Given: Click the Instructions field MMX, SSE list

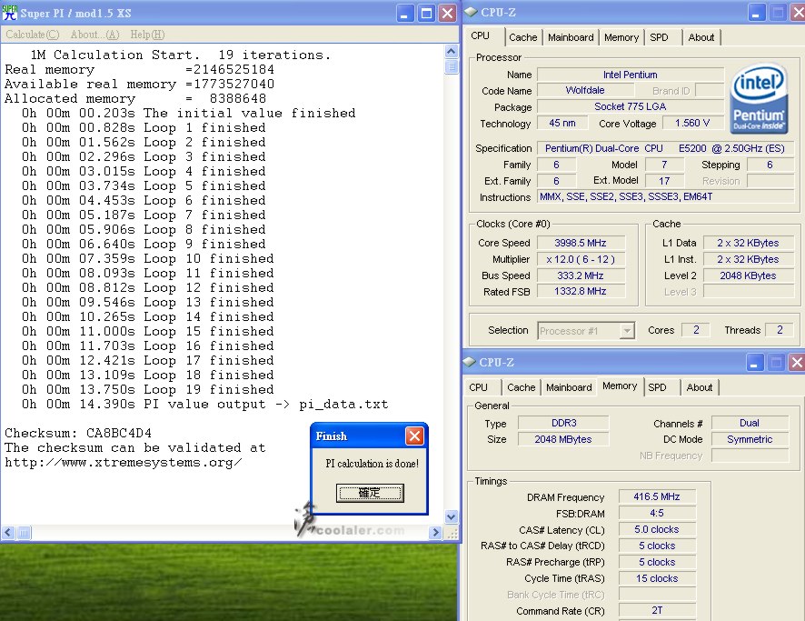Looking at the screenshot, I should [x=665, y=196].
